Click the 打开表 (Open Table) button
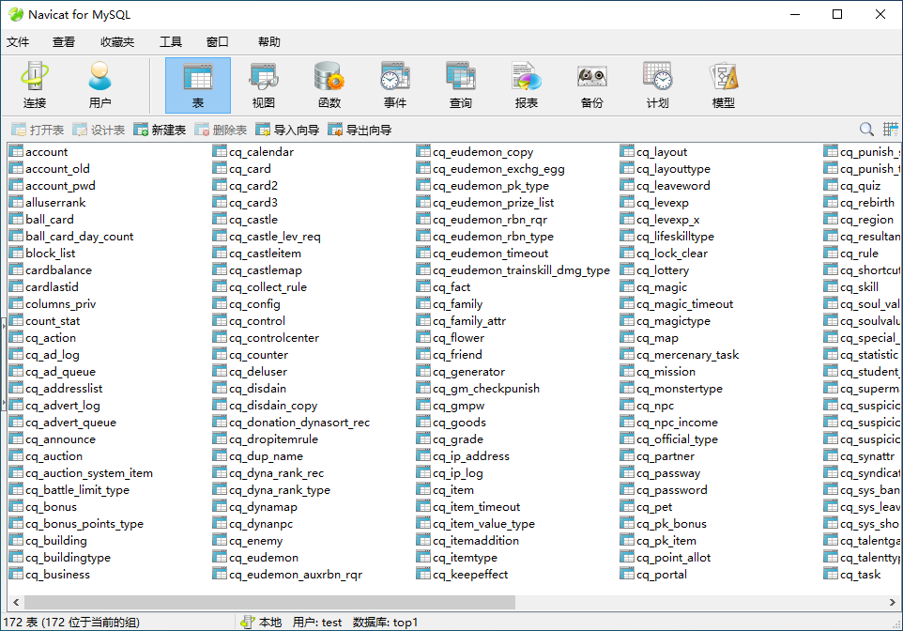 pos(38,130)
